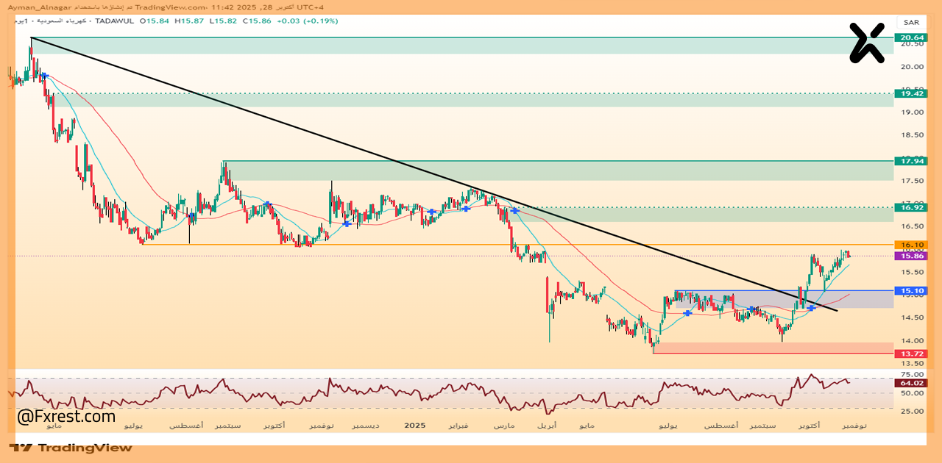Select the مارس month label on axis
Viewport: 942px width, 463px height.
click(x=503, y=426)
